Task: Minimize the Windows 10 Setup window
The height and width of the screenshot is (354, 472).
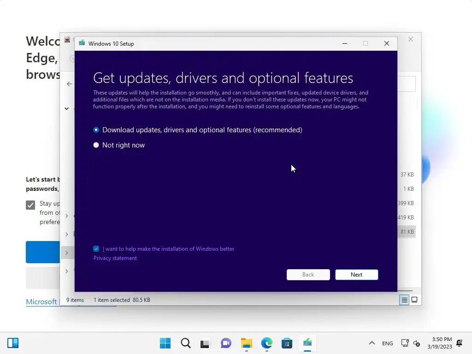Action: 345,43
